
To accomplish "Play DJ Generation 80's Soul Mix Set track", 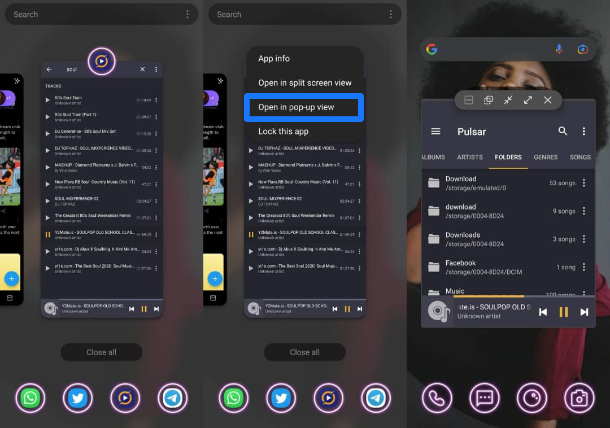I will point(47,134).
